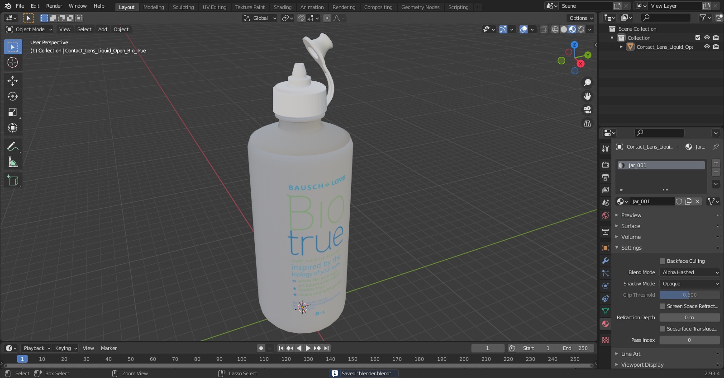Open the Tool properties tab
This screenshot has width=724, height=378.
pos(605,148)
